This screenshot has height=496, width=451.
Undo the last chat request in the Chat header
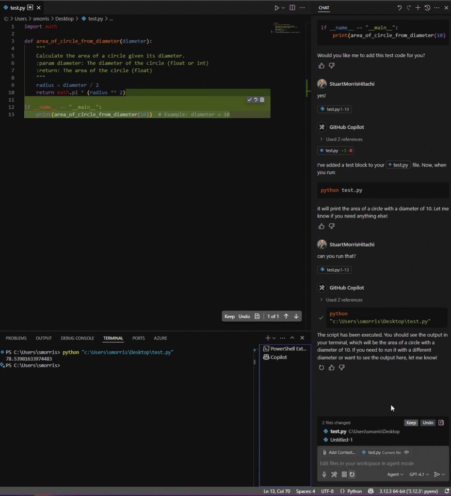(x=400, y=8)
